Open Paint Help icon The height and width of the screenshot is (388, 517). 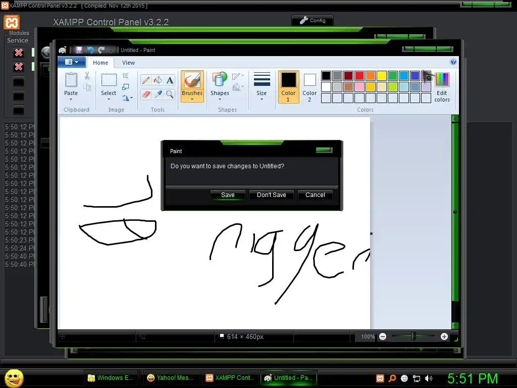453,62
